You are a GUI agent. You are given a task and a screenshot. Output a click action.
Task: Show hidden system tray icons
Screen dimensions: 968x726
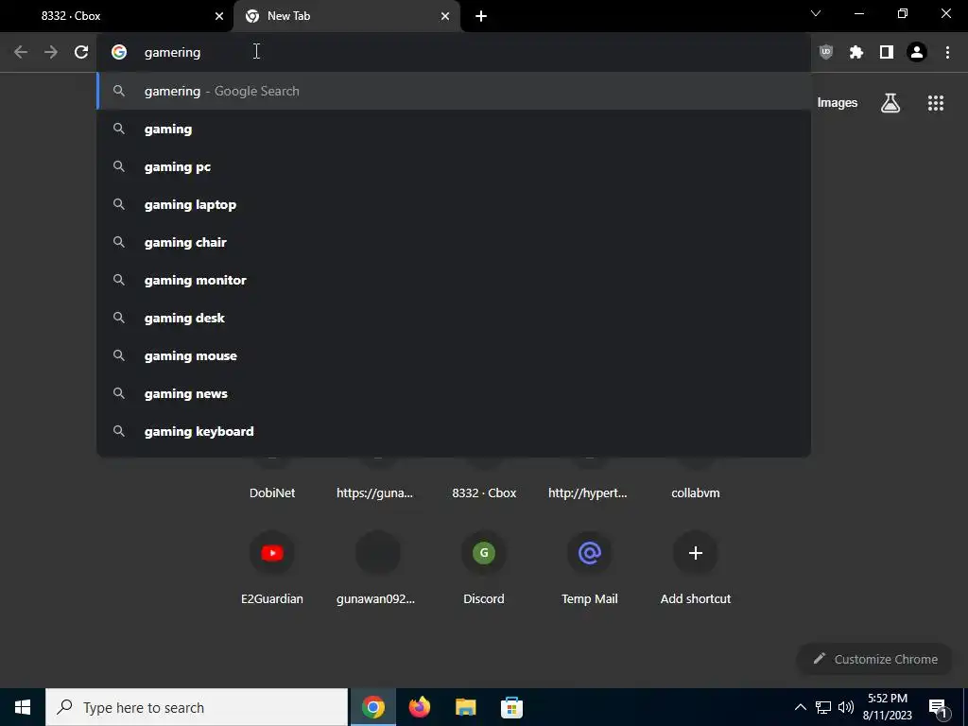pyautogui.click(x=800, y=707)
